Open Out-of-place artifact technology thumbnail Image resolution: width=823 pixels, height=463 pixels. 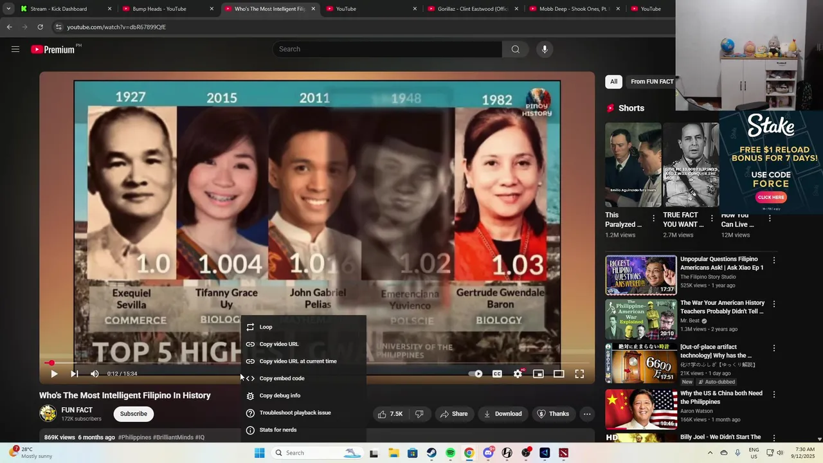(x=640, y=363)
